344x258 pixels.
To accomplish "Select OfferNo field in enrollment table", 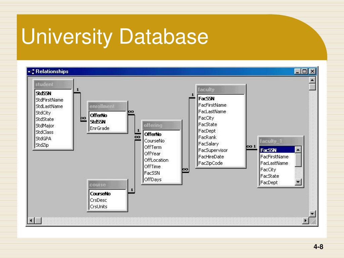I will point(98,116).
